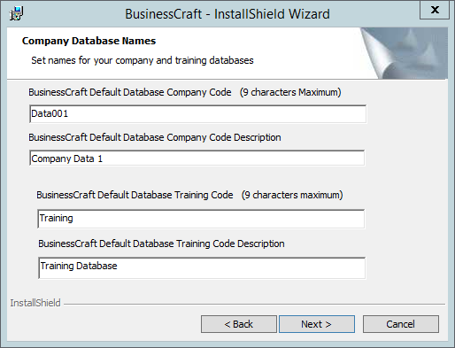Click the Company Code field containing Data001

pyautogui.click(x=197, y=114)
